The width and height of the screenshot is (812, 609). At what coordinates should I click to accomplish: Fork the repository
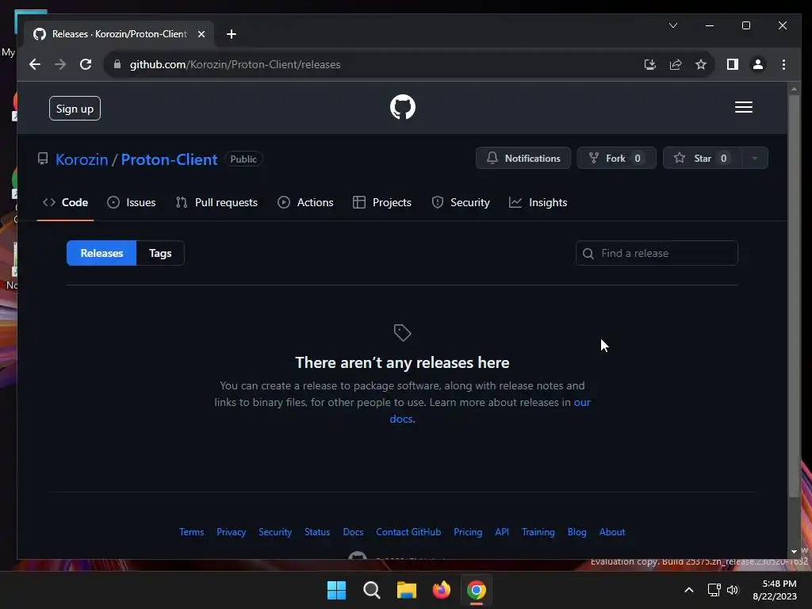pos(616,158)
